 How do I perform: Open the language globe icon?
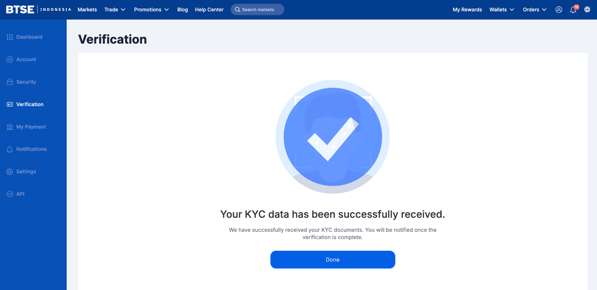click(587, 10)
